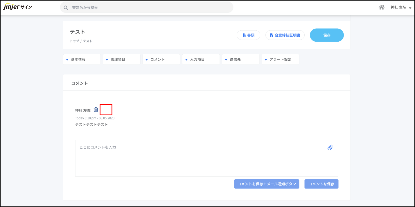Image resolution: width=415 pixels, height=207 pixels.
Task: Open the 神社 左院 user menu
Action: [401, 8]
